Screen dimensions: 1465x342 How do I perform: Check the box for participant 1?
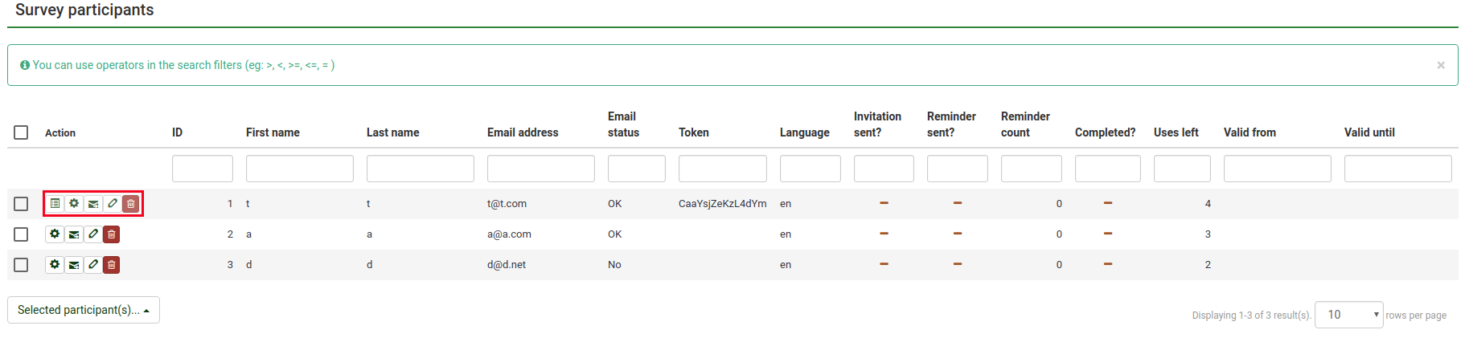[x=21, y=204]
